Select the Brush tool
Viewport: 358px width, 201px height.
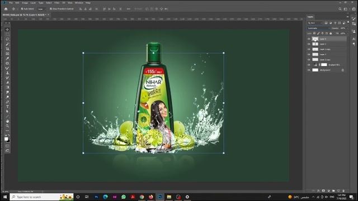click(7, 68)
